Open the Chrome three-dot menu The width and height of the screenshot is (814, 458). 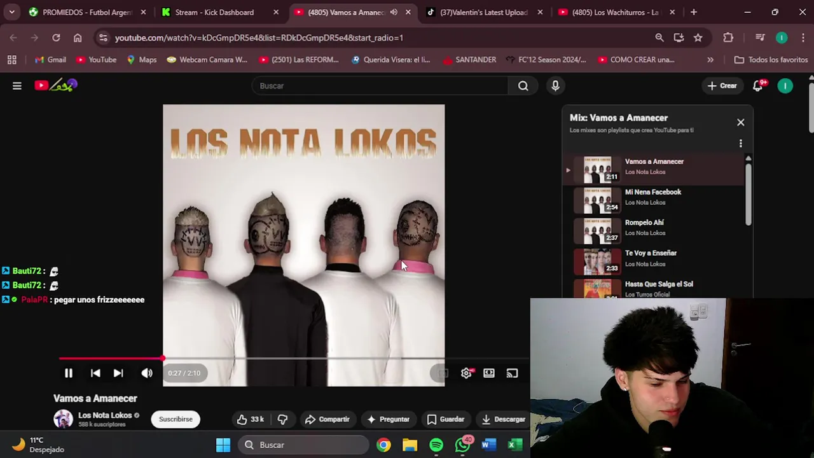click(803, 38)
